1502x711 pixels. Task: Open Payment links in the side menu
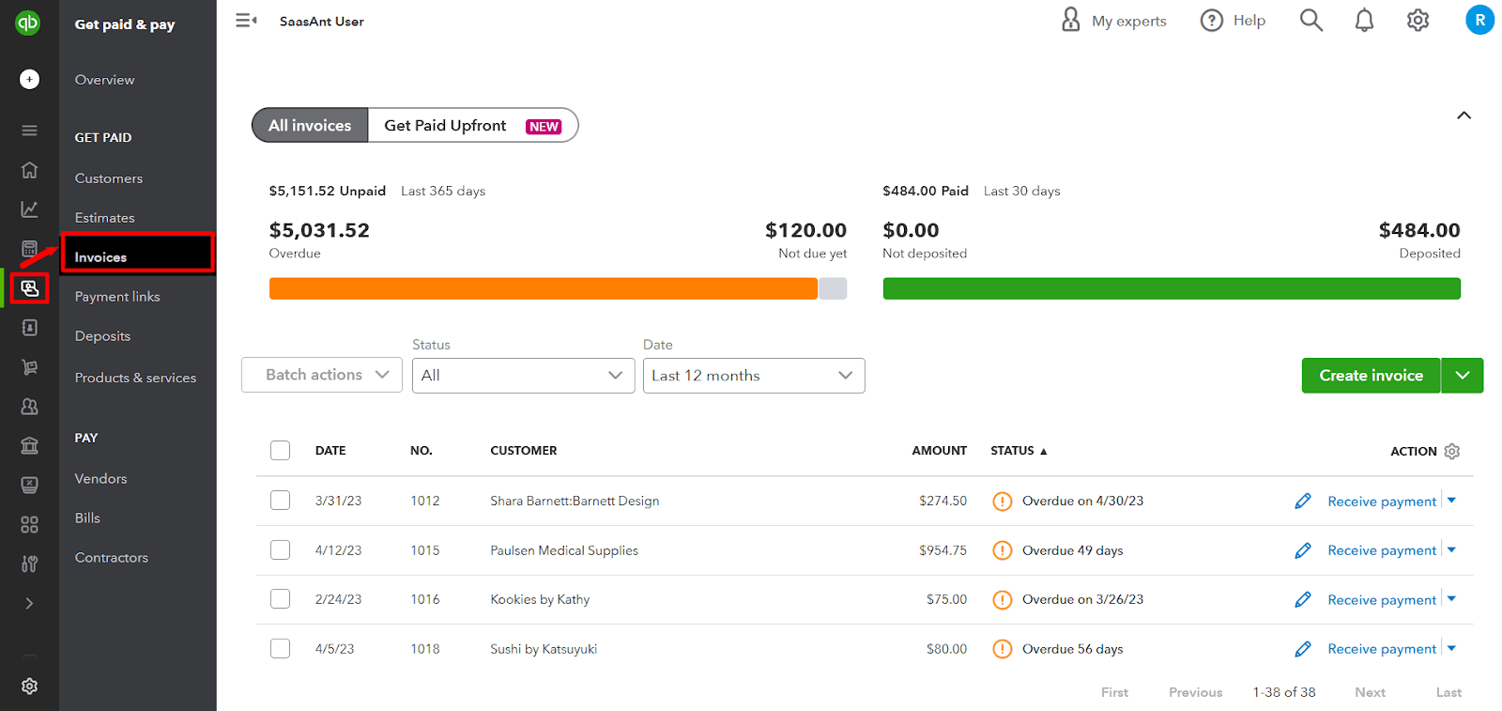(117, 297)
